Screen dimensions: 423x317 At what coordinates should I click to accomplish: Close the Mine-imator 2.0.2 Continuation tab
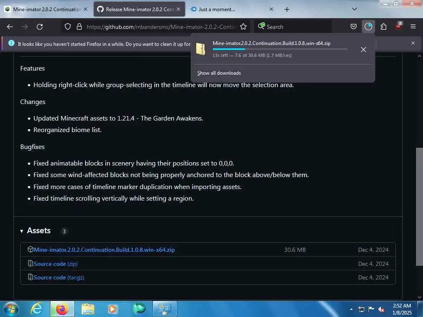click(86, 9)
